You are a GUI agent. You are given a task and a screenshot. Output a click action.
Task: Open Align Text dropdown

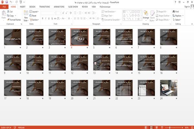(107, 16)
